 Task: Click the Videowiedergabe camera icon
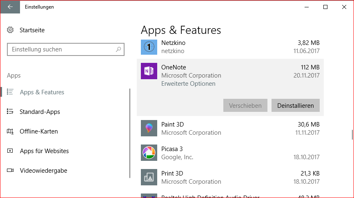tap(10, 170)
